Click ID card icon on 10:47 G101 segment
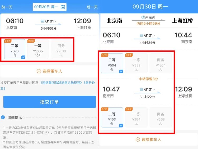The image size is (198, 149). (142, 89)
